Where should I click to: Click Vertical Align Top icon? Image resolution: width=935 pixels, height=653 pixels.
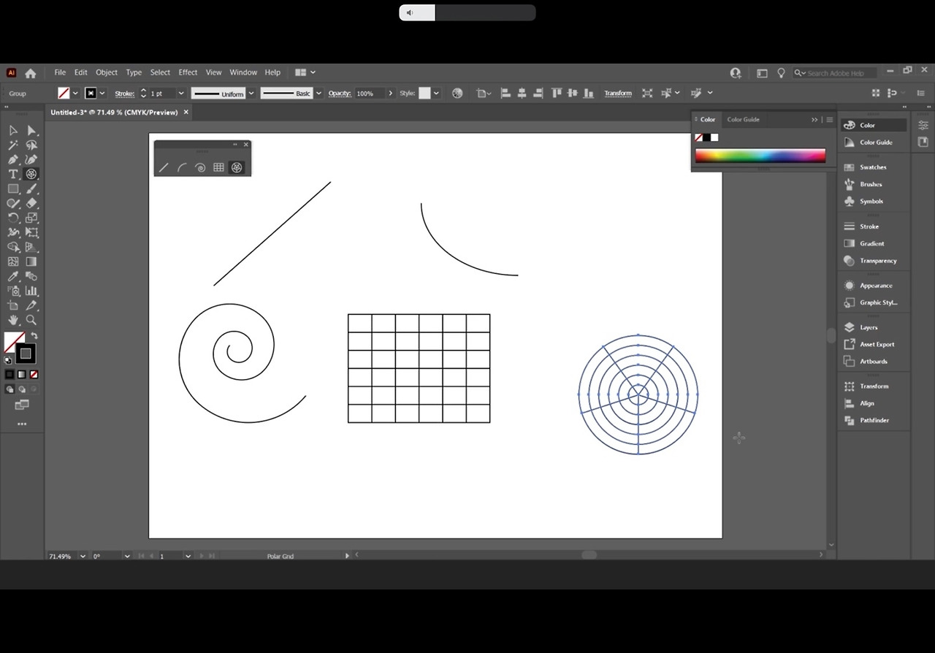(x=557, y=93)
